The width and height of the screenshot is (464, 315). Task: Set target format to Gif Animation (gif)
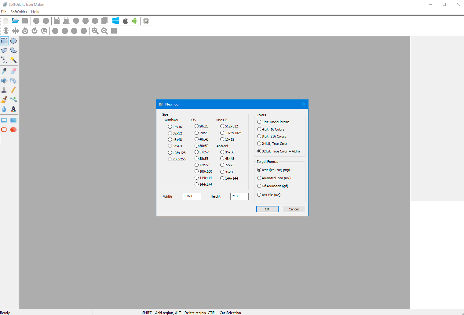[272, 186]
